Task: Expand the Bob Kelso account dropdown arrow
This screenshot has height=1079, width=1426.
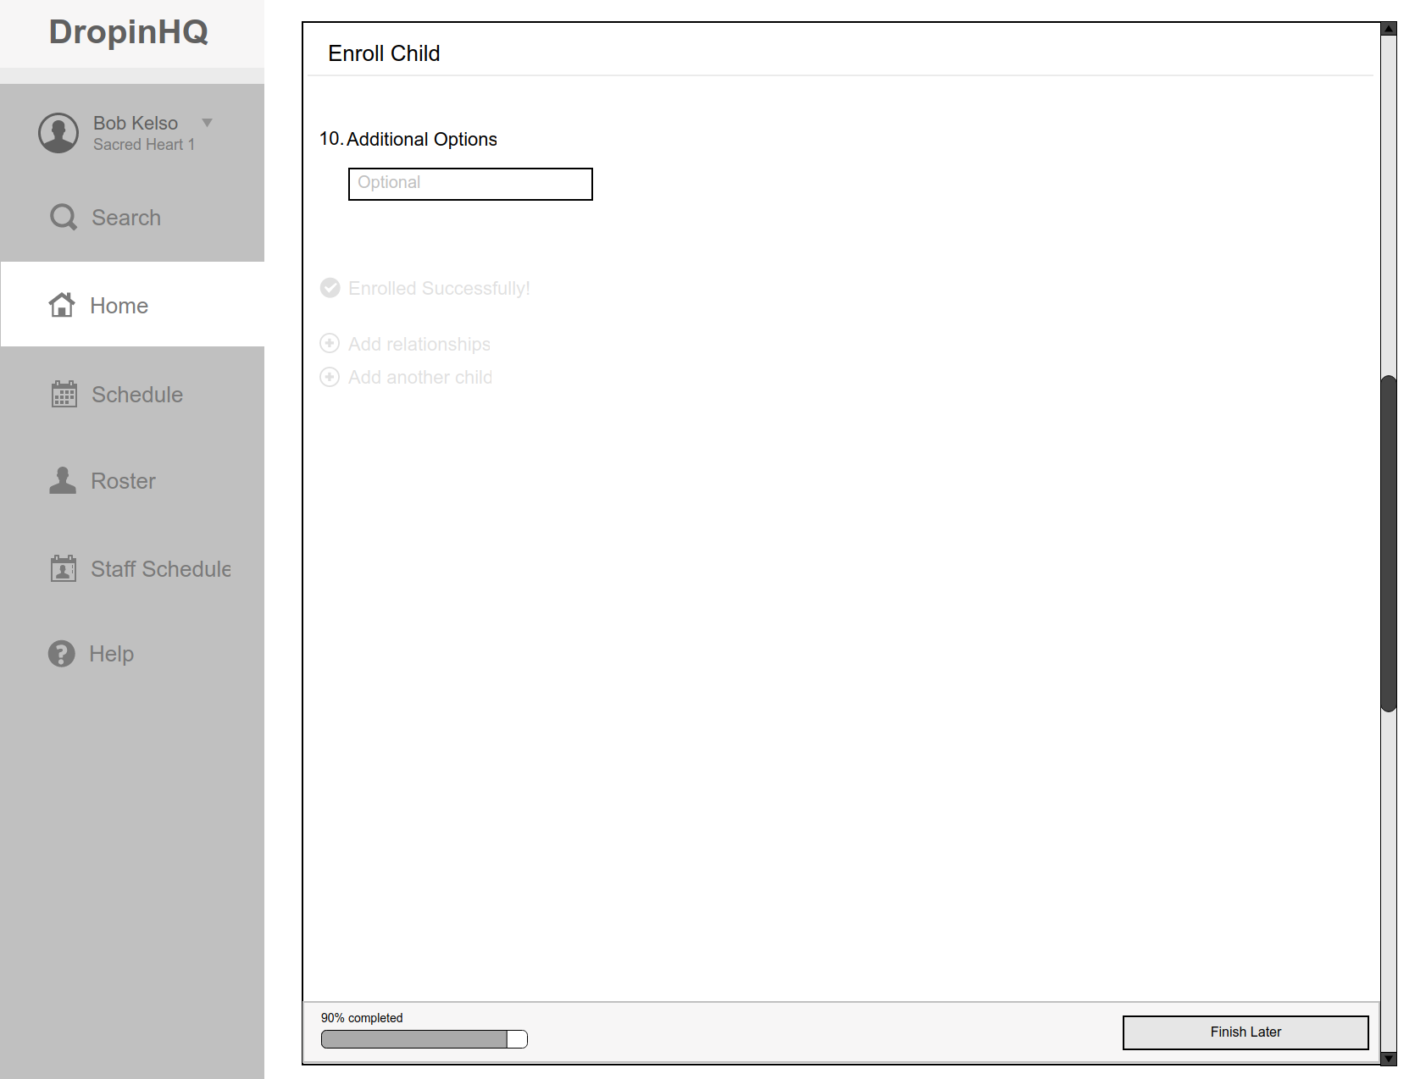Action: pos(207,123)
